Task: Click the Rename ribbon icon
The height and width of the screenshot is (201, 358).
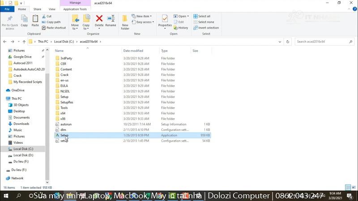Action: click(111, 18)
